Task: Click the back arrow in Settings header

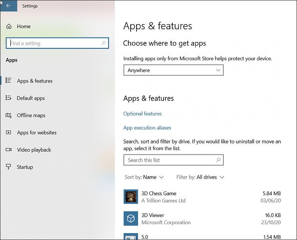Action: [8, 6]
